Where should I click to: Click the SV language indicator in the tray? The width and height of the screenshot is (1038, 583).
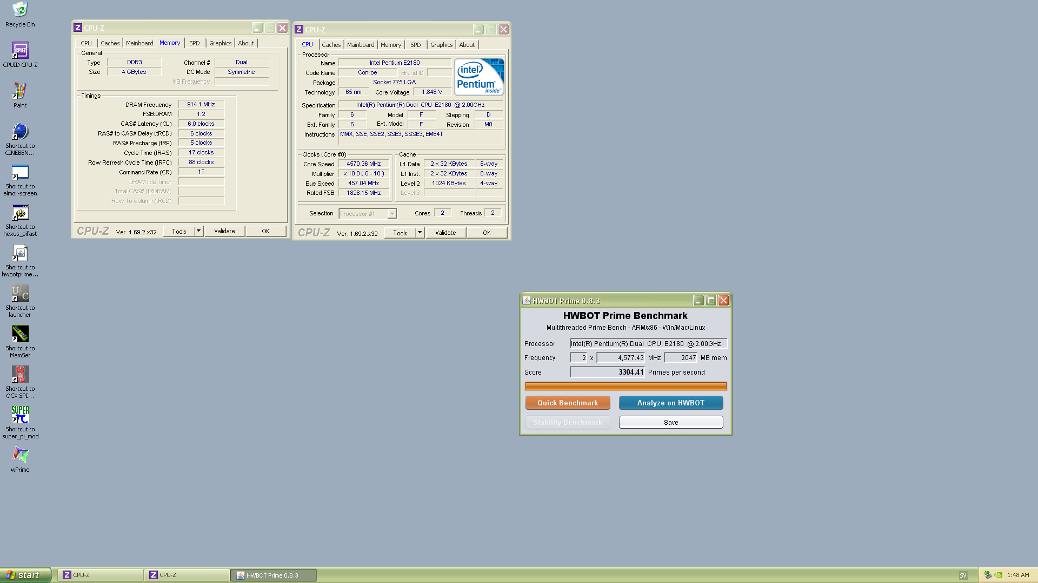963,575
